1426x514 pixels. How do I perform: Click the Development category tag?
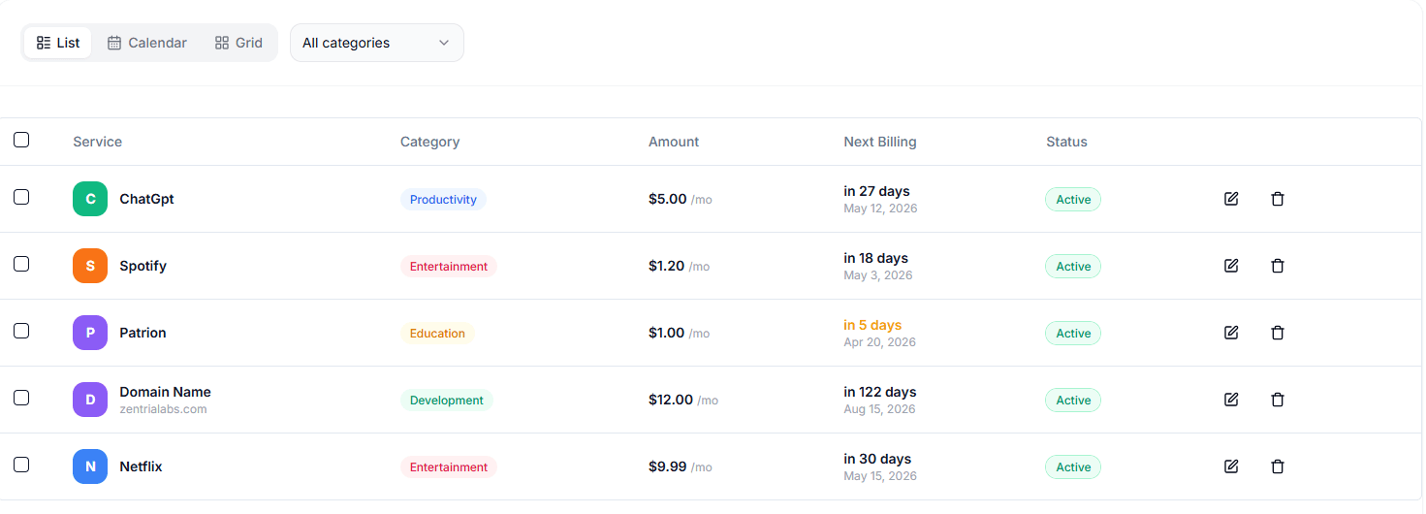click(447, 401)
